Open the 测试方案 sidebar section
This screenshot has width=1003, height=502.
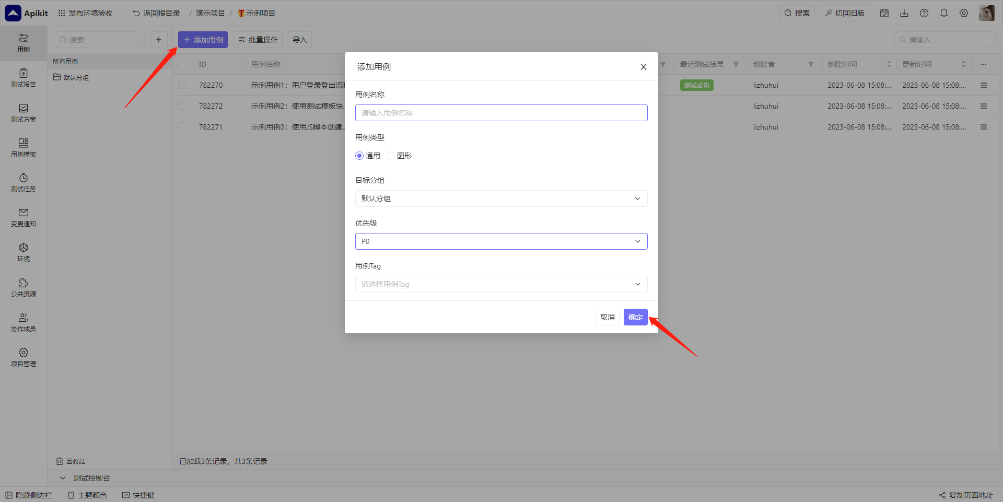(x=24, y=113)
